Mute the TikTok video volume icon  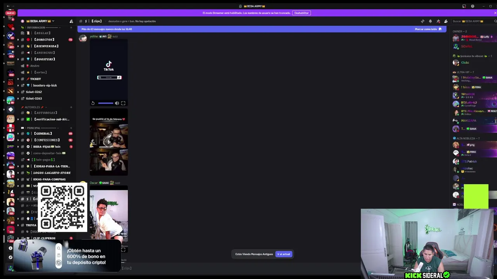pyautogui.click(x=117, y=103)
